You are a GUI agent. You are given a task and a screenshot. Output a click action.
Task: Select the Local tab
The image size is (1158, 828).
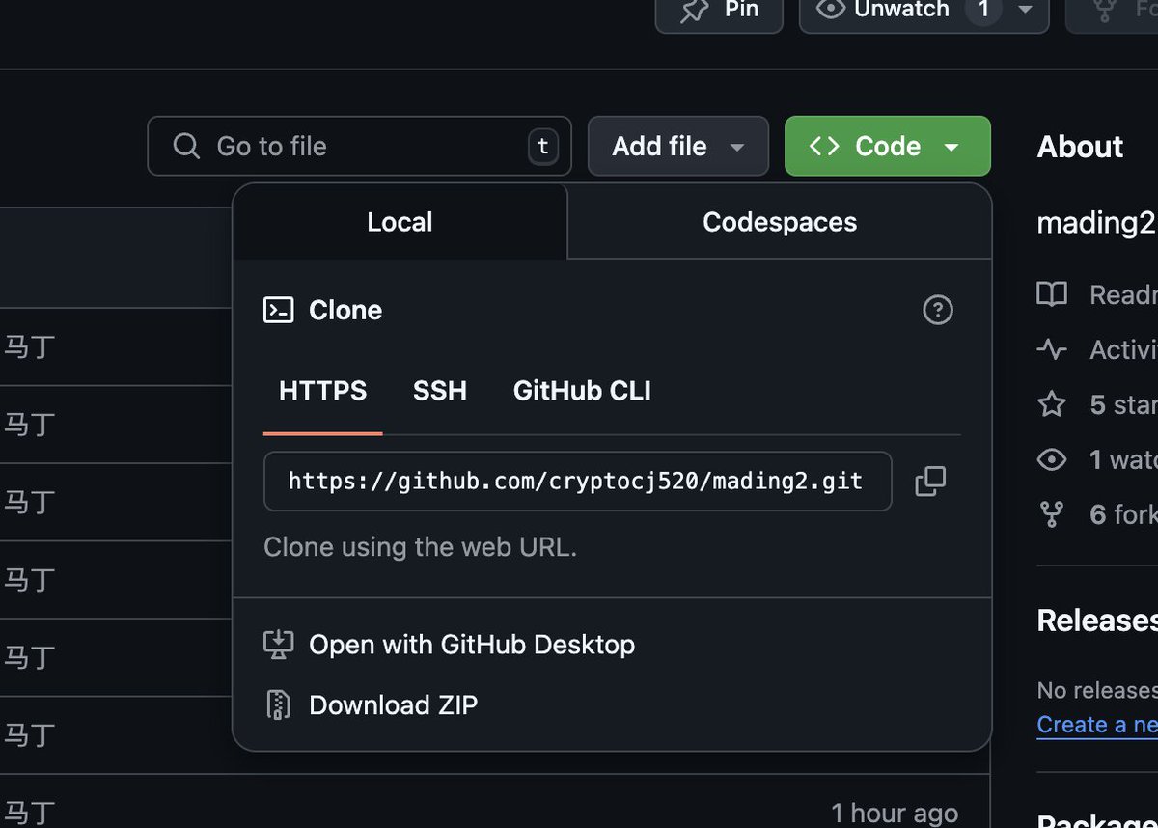tap(400, 222)
